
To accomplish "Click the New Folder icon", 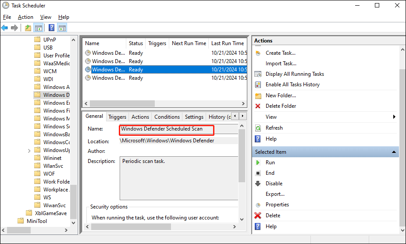I will pos(258,96).
